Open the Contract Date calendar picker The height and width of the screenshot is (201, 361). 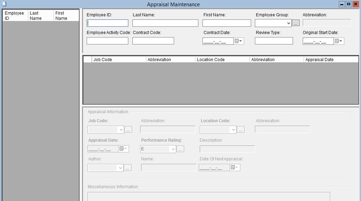point(239,41)
